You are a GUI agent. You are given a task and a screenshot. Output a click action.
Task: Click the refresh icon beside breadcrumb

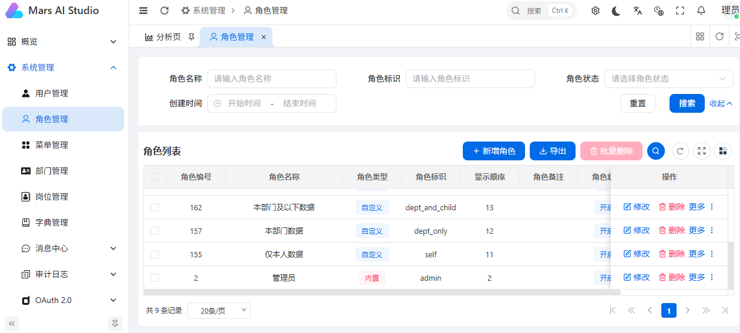164,11
